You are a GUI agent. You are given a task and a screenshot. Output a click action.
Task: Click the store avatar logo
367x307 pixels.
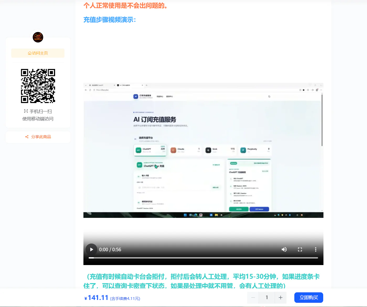pyautogui.click(x=38, y=37)
